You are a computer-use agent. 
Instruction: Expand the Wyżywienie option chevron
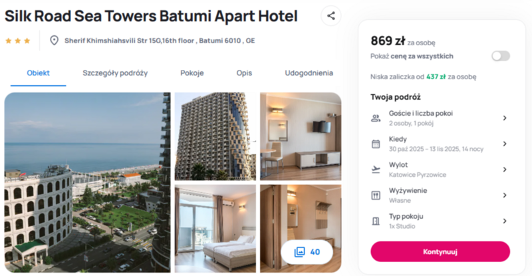click(505, 196)
